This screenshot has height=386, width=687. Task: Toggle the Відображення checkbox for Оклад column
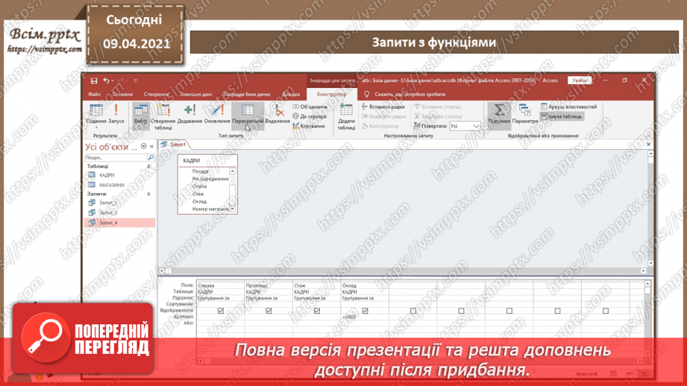point(365,311)
